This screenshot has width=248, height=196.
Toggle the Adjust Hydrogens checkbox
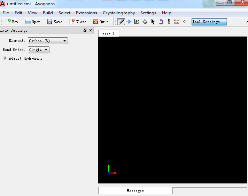[5, 59]
